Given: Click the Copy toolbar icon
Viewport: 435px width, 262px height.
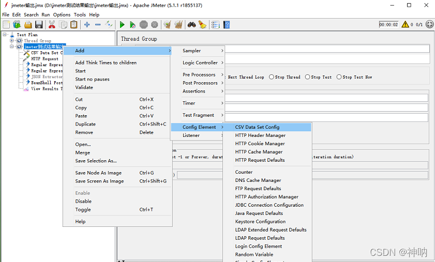Looking at the screenshot, I should pyautogui.click(x=63, y=25).
